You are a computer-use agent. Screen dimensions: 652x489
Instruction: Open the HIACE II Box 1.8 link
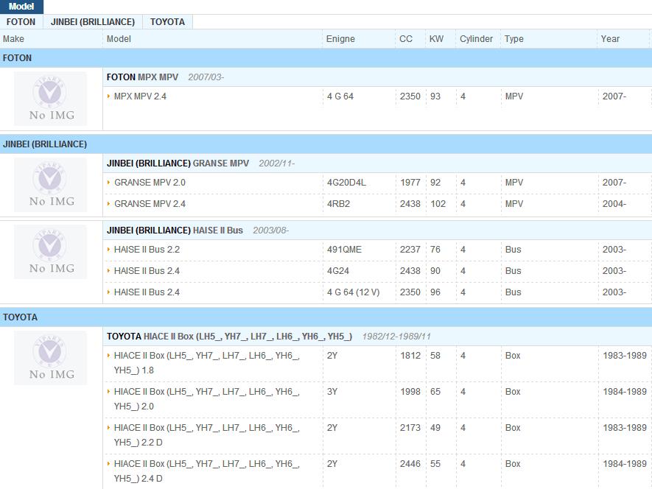point(206,362)
